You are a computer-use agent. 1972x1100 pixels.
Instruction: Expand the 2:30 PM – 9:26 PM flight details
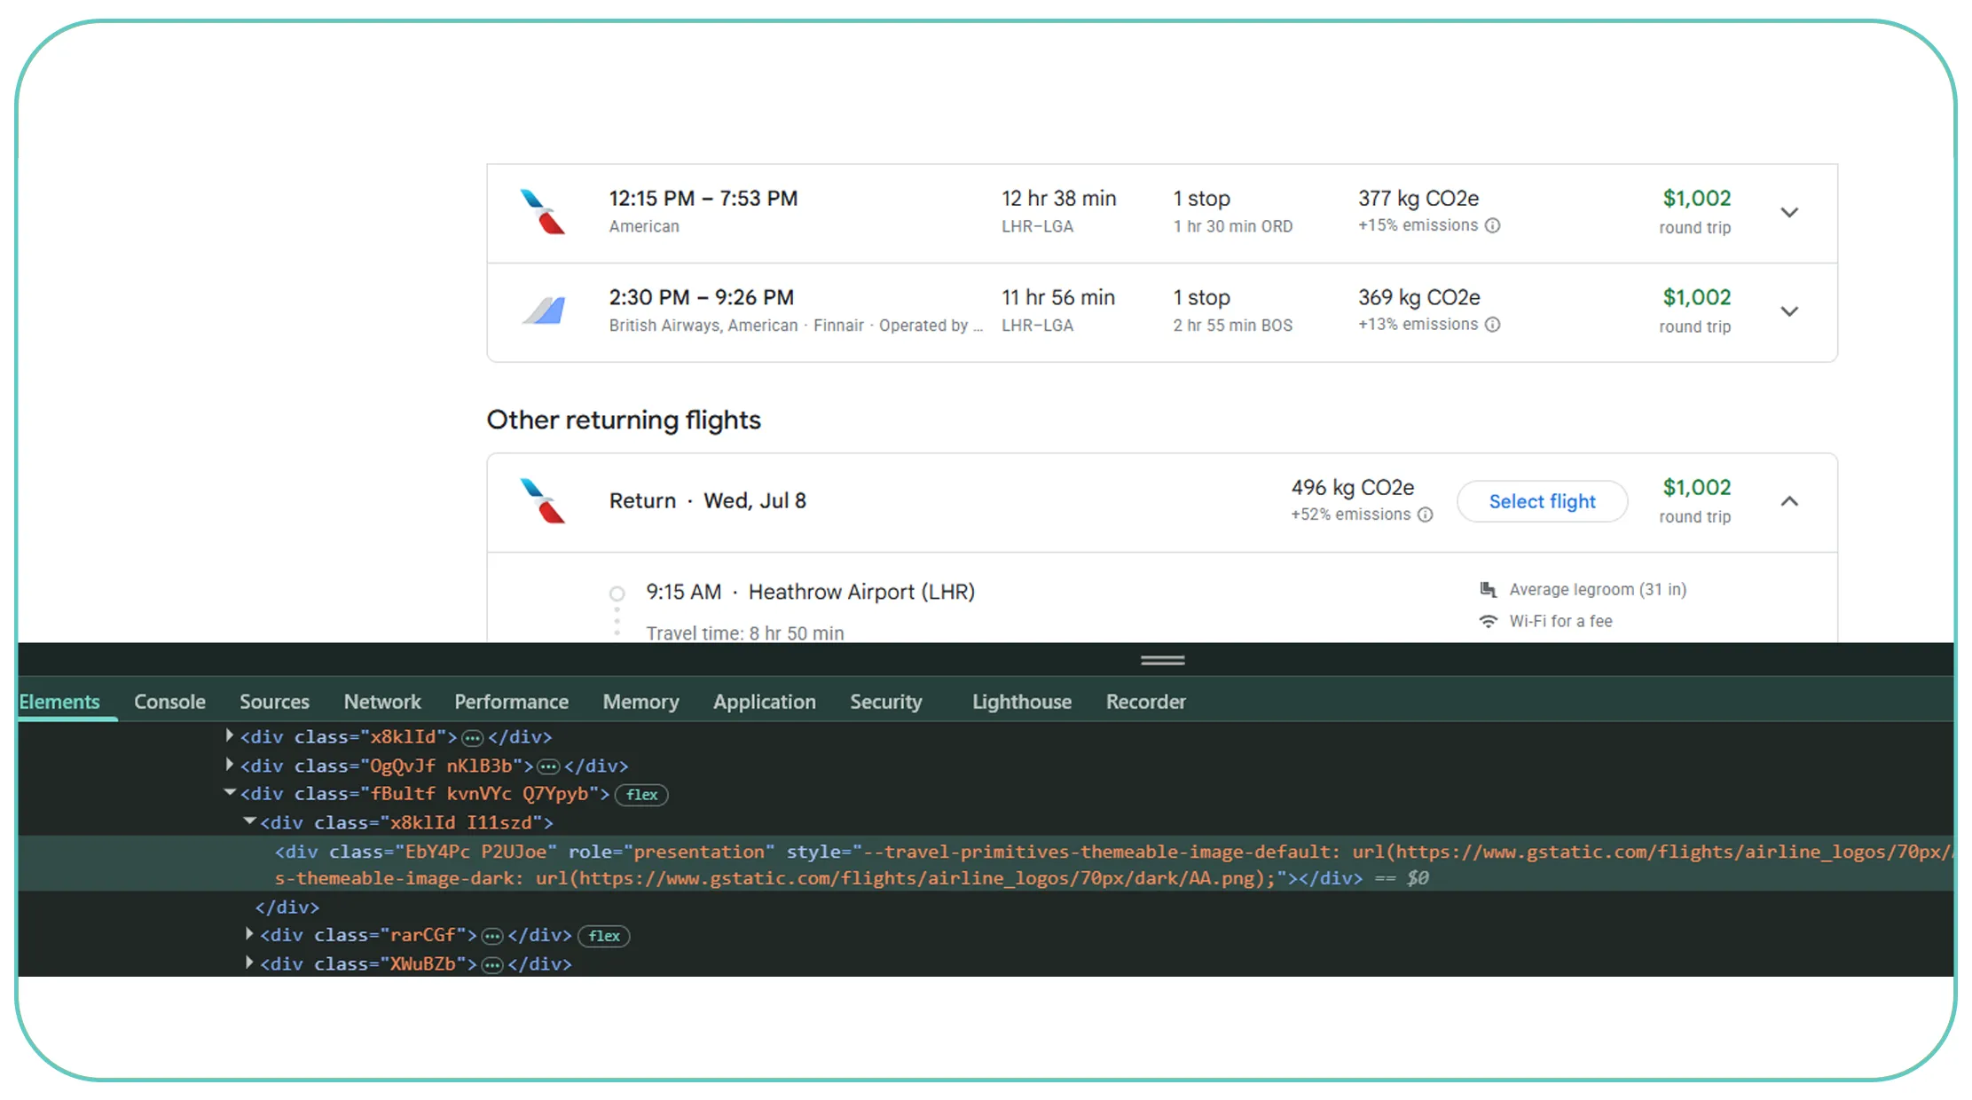[x=1790, y=311]
